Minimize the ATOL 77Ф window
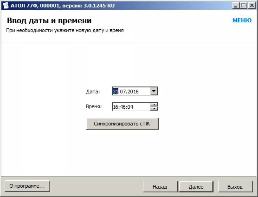The height and width of the screenshot is (197, 258). [236, 6]
